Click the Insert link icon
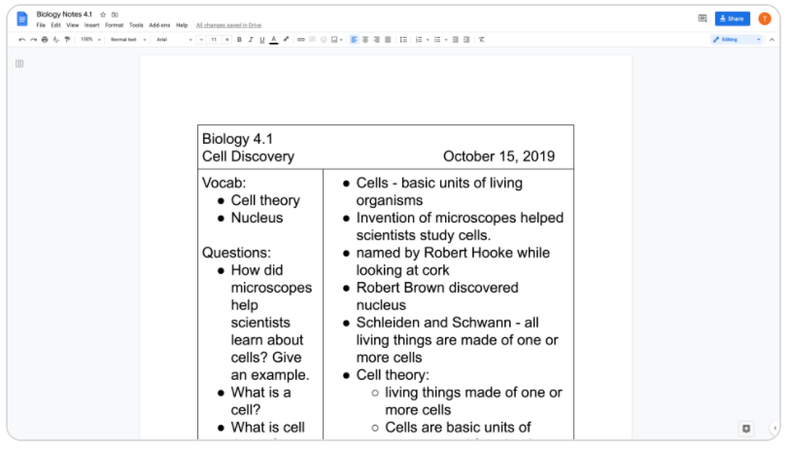 (x=300, y=40)
